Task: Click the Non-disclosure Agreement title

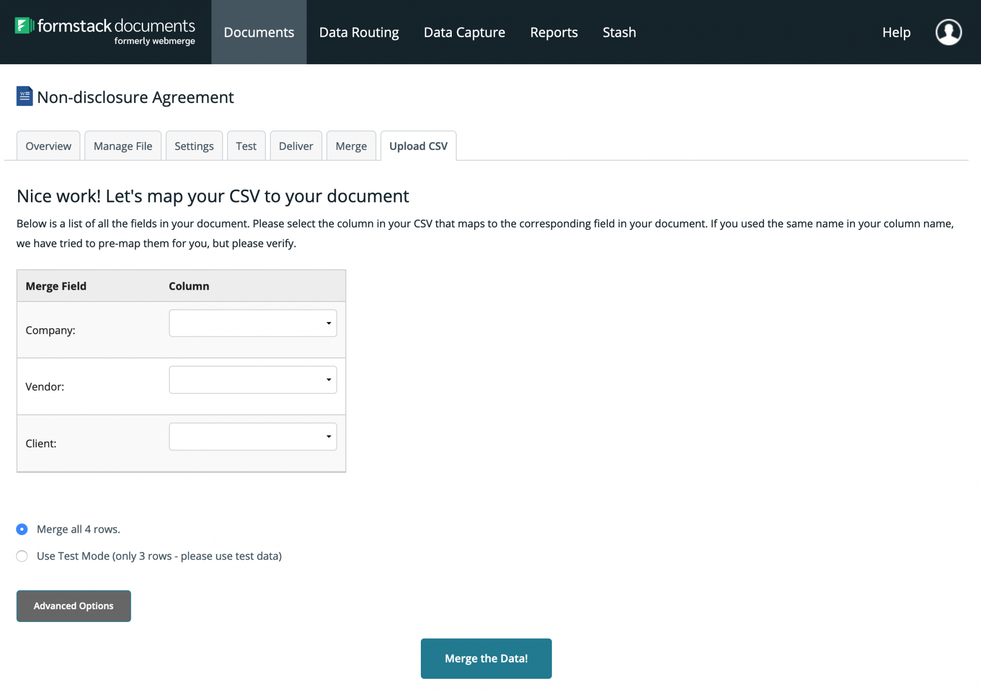Action: (135, 97)
